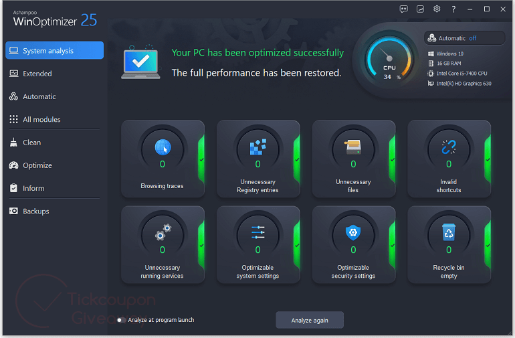The image size is (515, 338).
Task: Click the Backups camera icon
Action: tap(13, 211)
